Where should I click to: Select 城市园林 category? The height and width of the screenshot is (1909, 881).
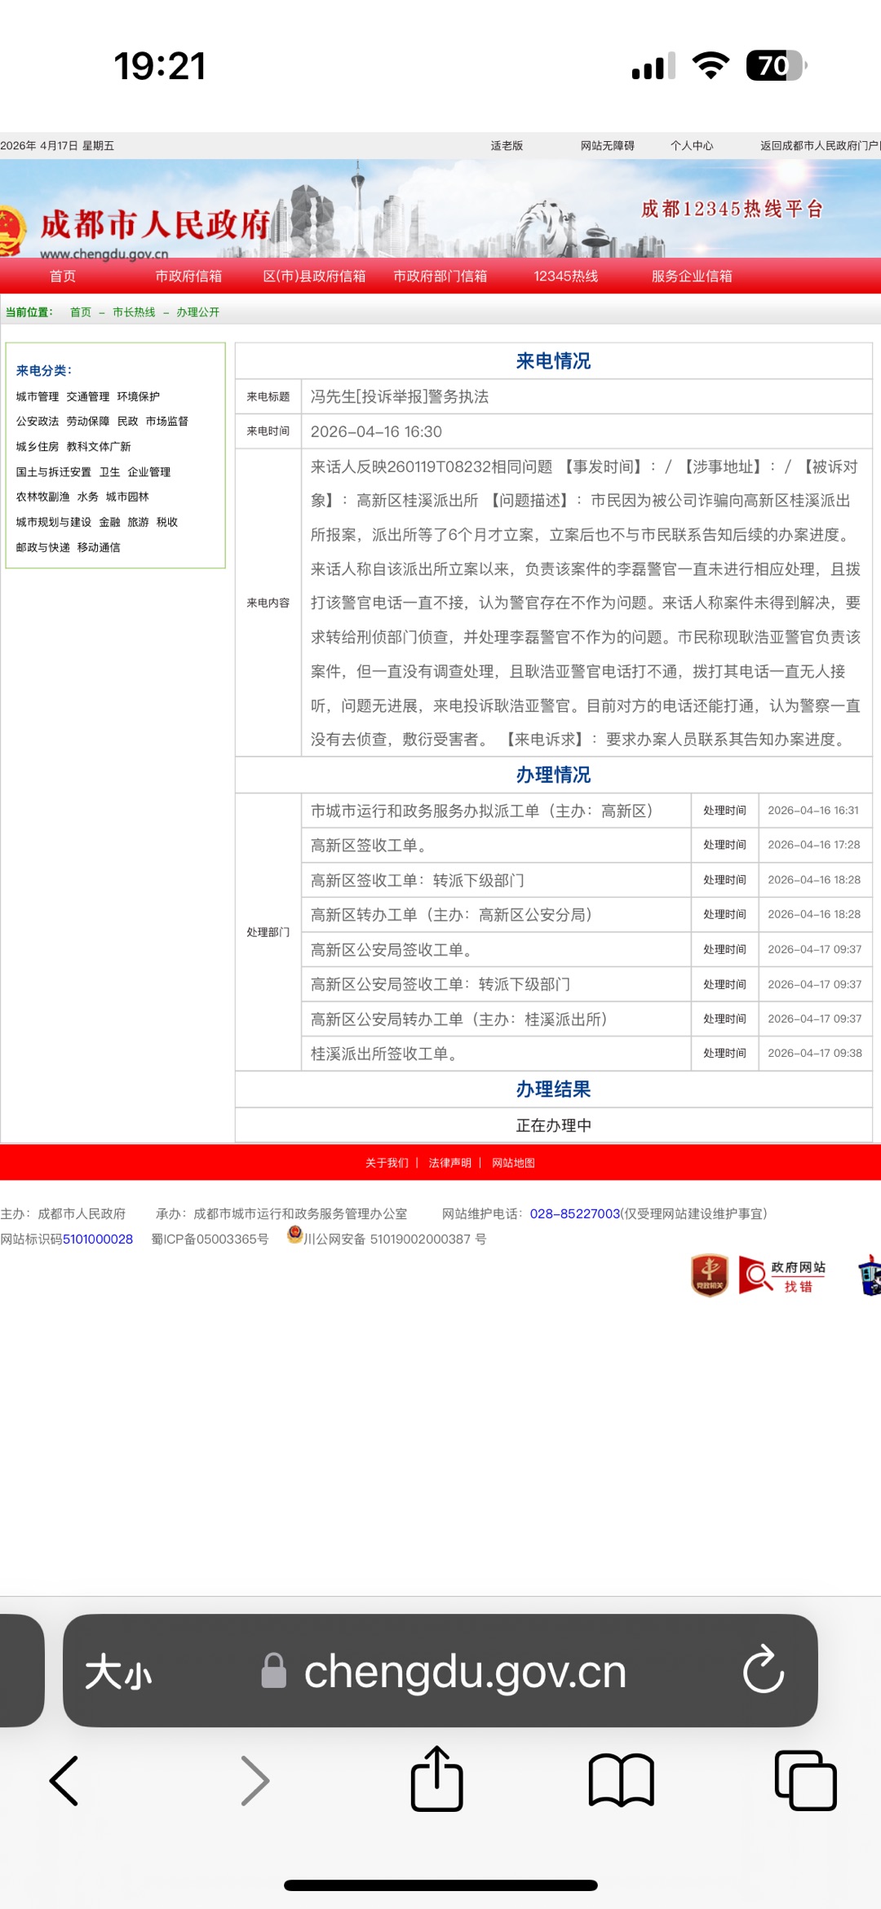click(x=127, y=497)
